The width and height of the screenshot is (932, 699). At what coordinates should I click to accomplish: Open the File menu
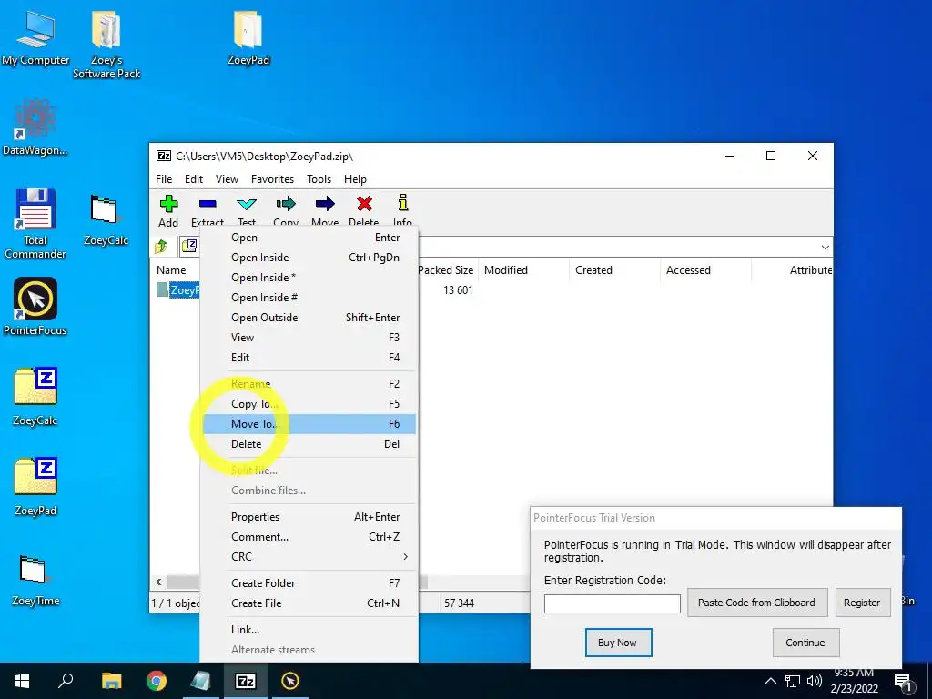164,179
